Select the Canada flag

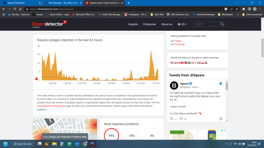click(x=178, y=63)
